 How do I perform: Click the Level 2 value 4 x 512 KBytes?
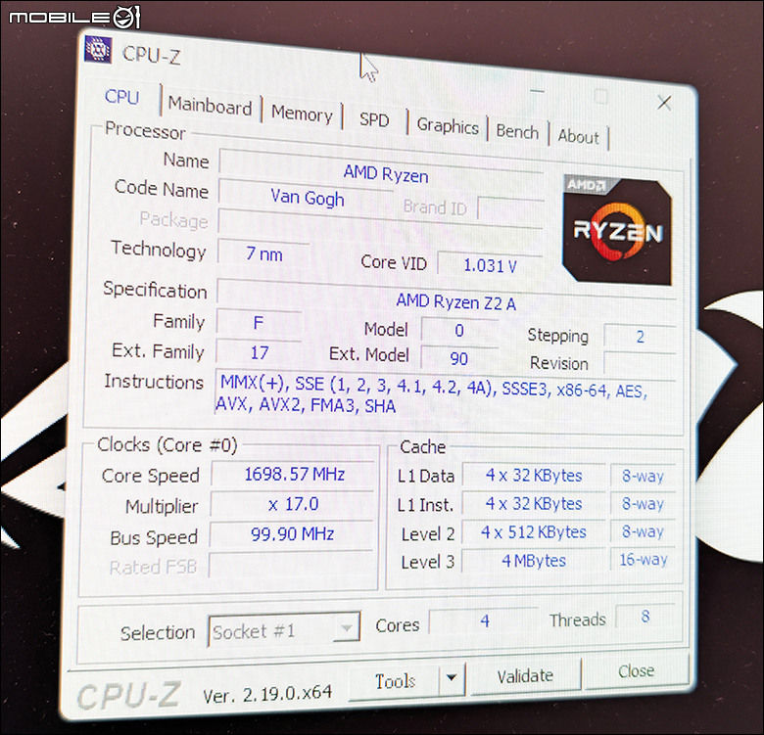coord(534,531)
